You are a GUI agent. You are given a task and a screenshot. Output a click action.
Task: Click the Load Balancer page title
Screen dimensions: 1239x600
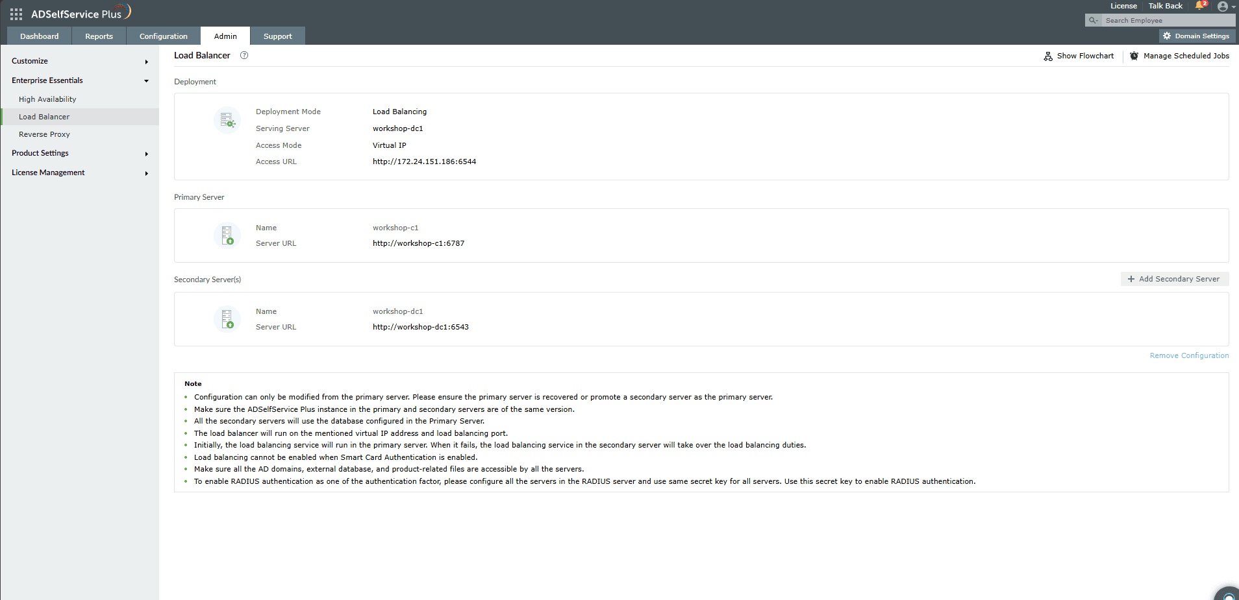pyautogui.click(x=202, y=55)
